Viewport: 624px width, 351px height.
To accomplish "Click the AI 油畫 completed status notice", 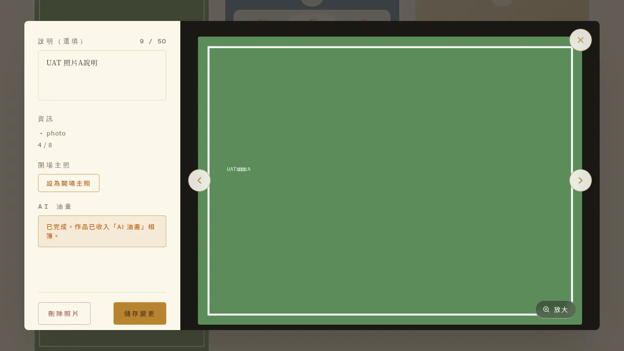I will pos(102,231).
